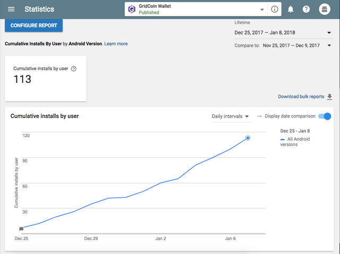Expand the GridCoin Wallet app selector
340x254 pixels.
click(262, 10)
